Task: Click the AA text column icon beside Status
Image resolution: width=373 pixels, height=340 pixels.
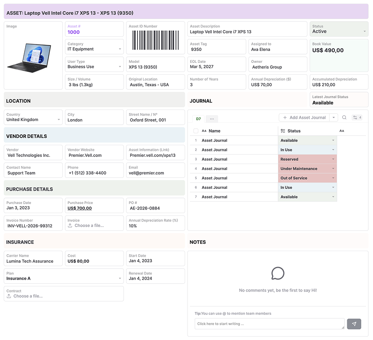Action: 342,131
